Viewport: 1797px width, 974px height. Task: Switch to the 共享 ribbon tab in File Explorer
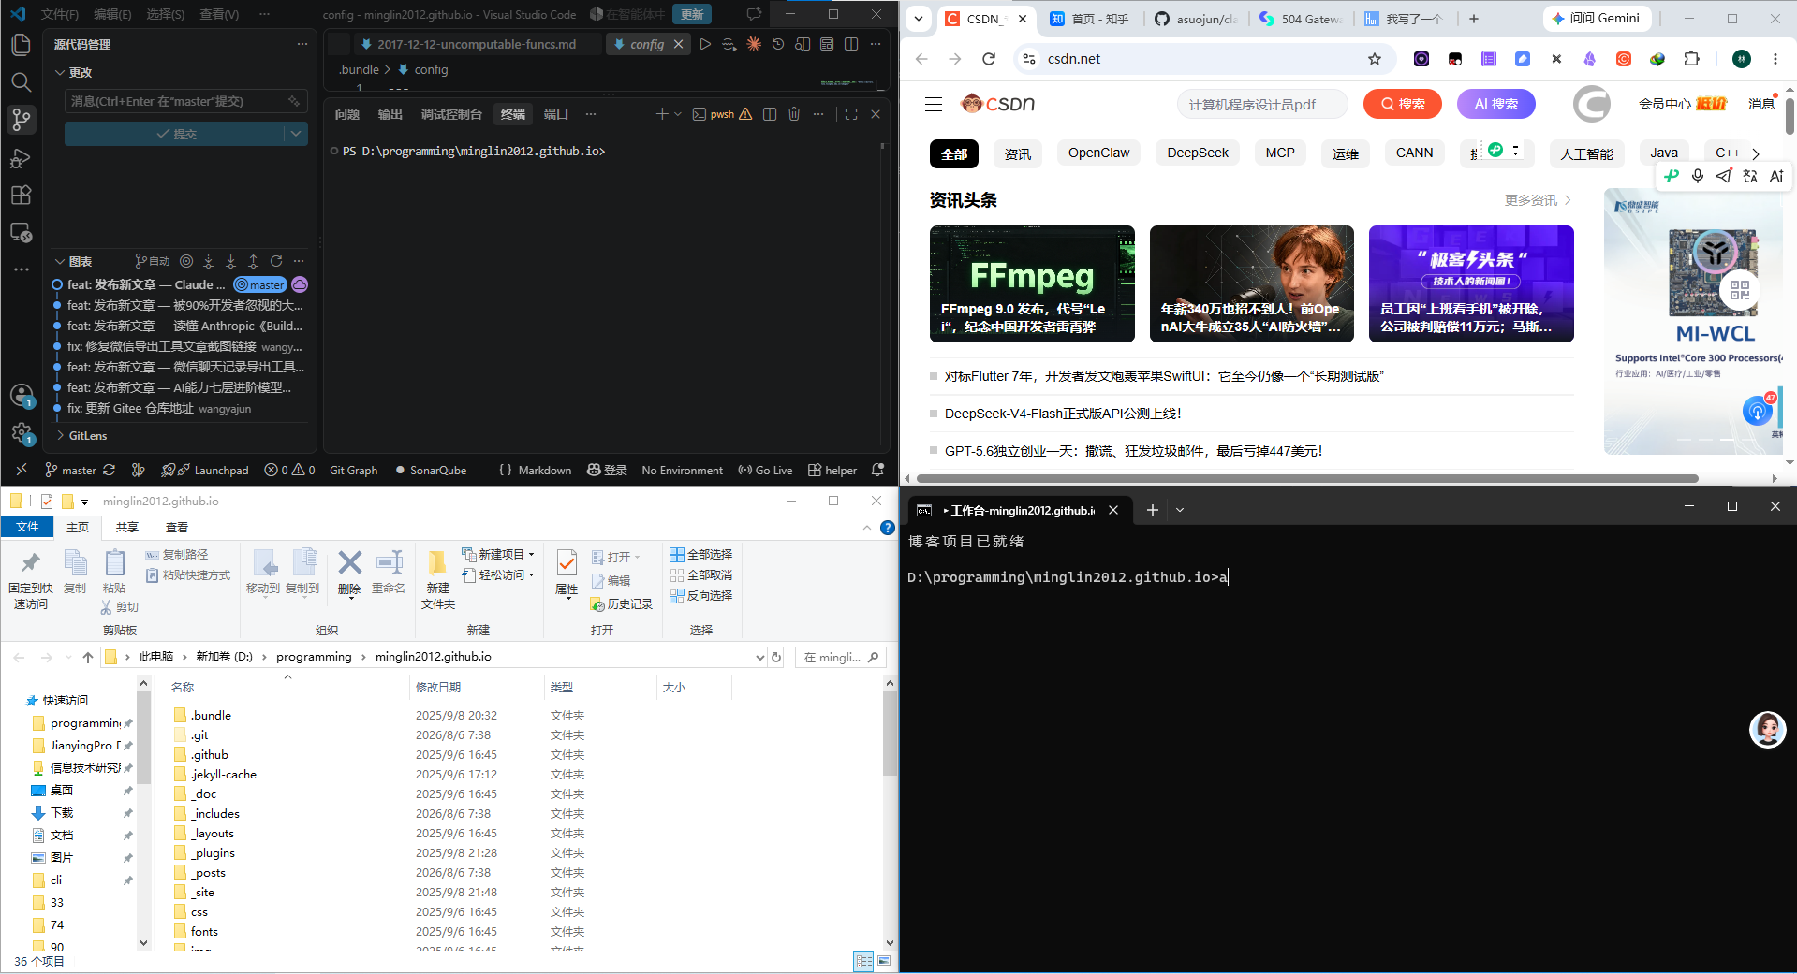tap(127, 528)
